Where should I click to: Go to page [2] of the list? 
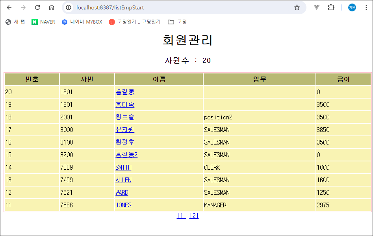click(x=194, y=216)
